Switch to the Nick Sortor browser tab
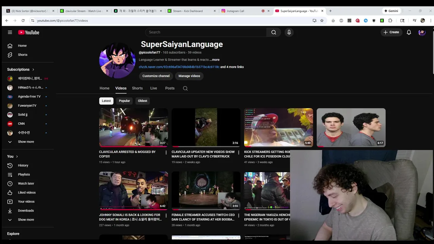This screenshot has height=244, width=434. [x=30, y=11]
